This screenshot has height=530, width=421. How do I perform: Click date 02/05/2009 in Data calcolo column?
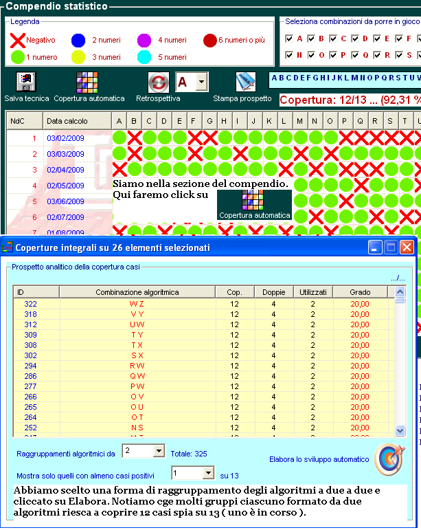pyautogui.click(x=65, y=185)
